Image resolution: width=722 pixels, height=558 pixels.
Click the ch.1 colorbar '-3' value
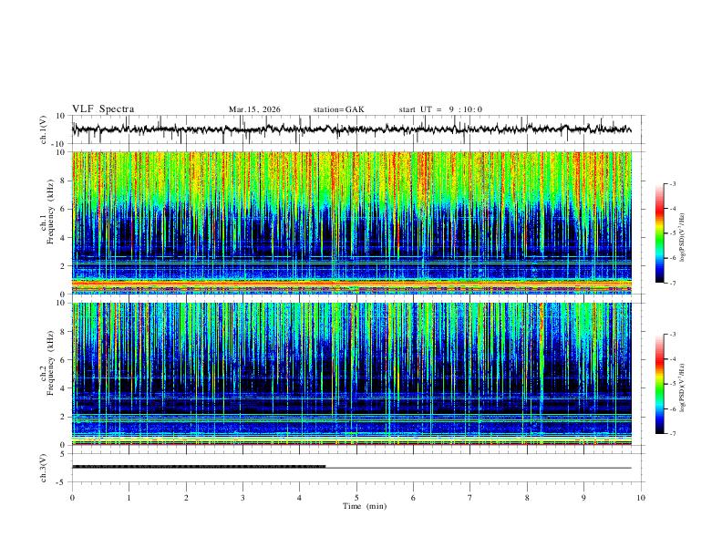(672, 183)
